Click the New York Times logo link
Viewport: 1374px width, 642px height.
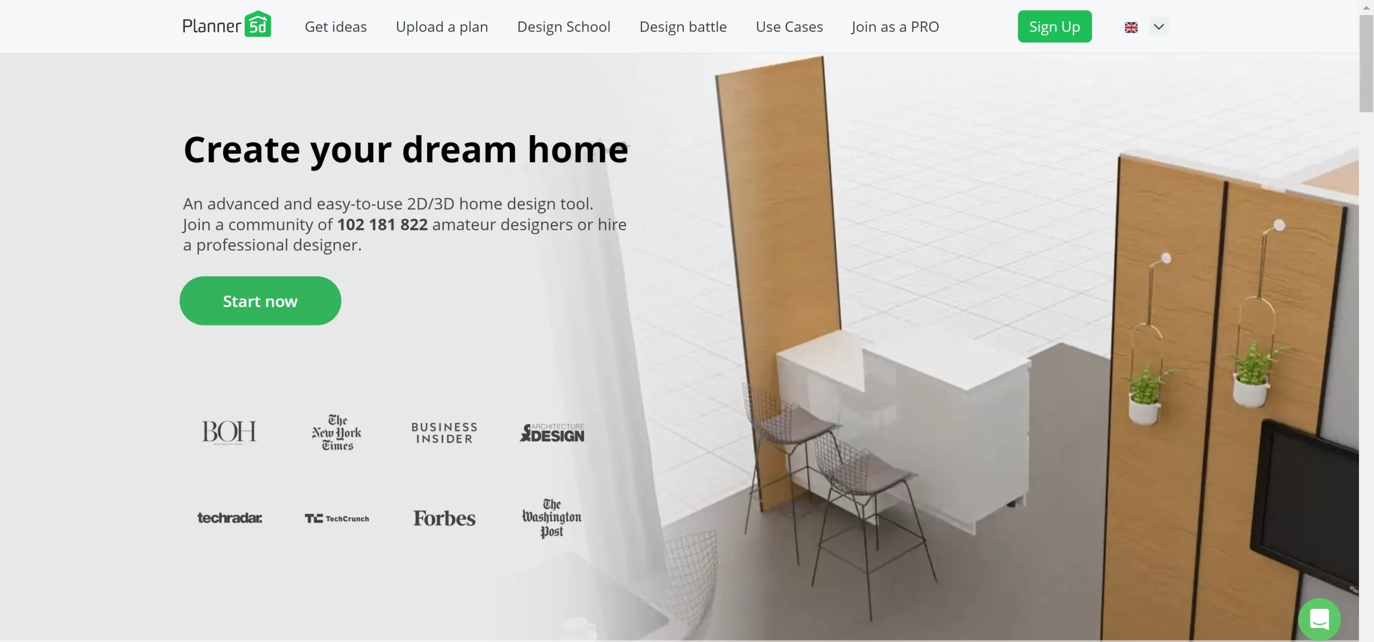338,432
